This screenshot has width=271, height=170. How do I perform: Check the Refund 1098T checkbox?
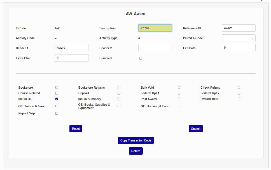coord(239,99)
